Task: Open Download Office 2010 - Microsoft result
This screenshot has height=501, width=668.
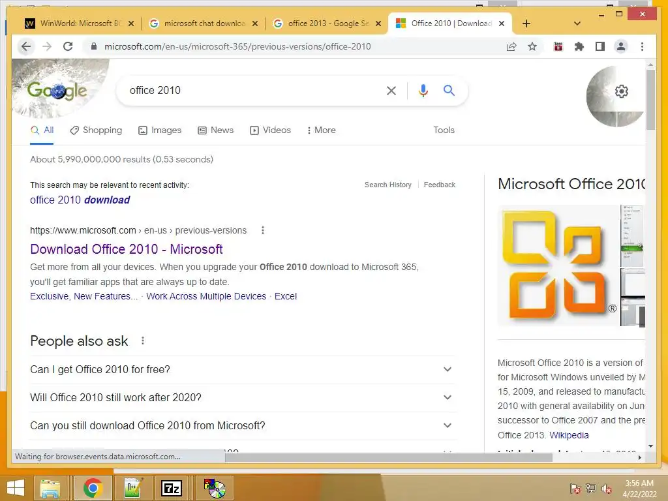Action: [x=127, y=249]
